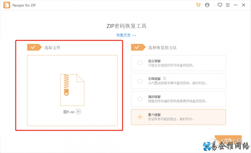Open the shopping cart icon
This screenshot has height=153, width=251.
pos(198,5)
